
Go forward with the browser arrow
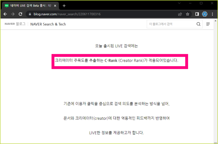[13, 14]
